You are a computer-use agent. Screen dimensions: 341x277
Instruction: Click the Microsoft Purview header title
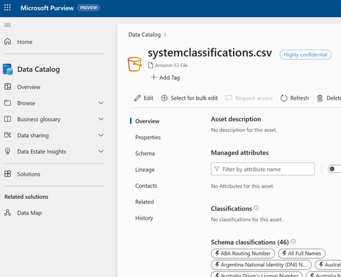pyautogui.click(x=47, y=8)
